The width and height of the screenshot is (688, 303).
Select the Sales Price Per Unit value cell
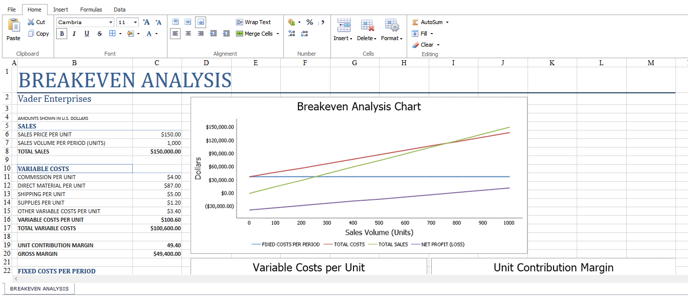click(157, 134)
